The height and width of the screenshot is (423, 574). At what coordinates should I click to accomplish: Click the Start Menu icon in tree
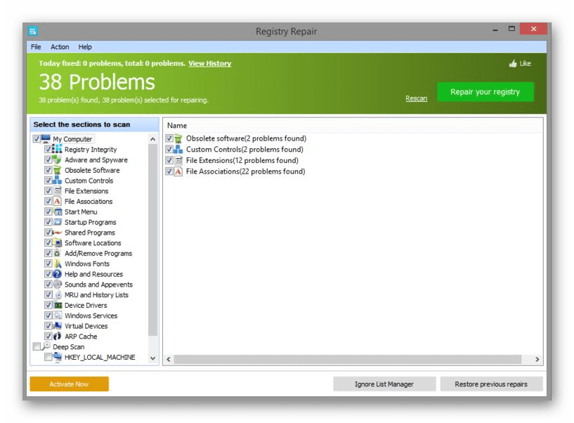[58, 211]
